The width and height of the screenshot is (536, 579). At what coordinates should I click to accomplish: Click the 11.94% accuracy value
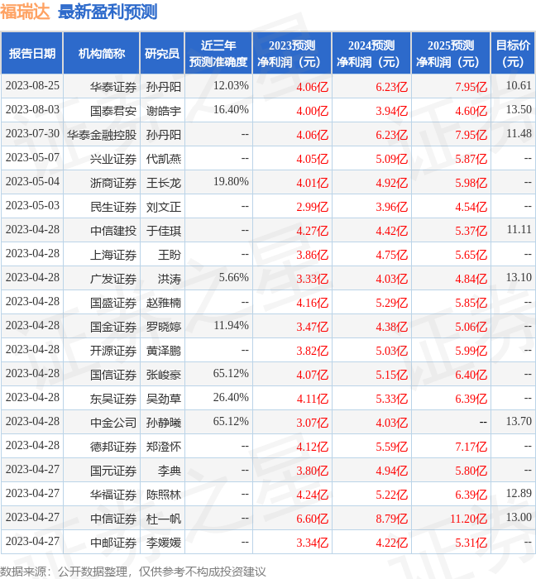click(231, 326)
